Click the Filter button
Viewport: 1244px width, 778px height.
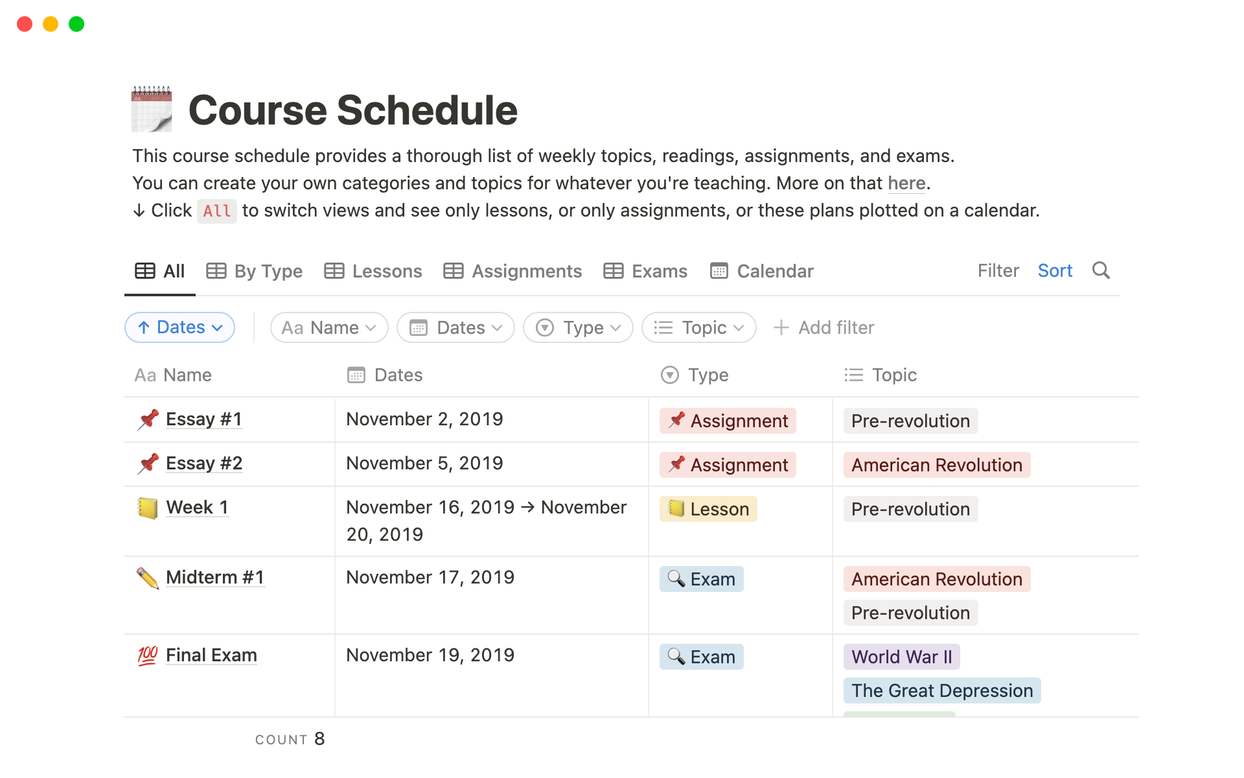point(998,270)
